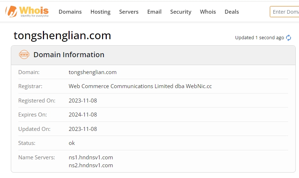This screenshot has width=299, height=178.
Task: Refresh the whois record with the reload icon
Action: 289,38
